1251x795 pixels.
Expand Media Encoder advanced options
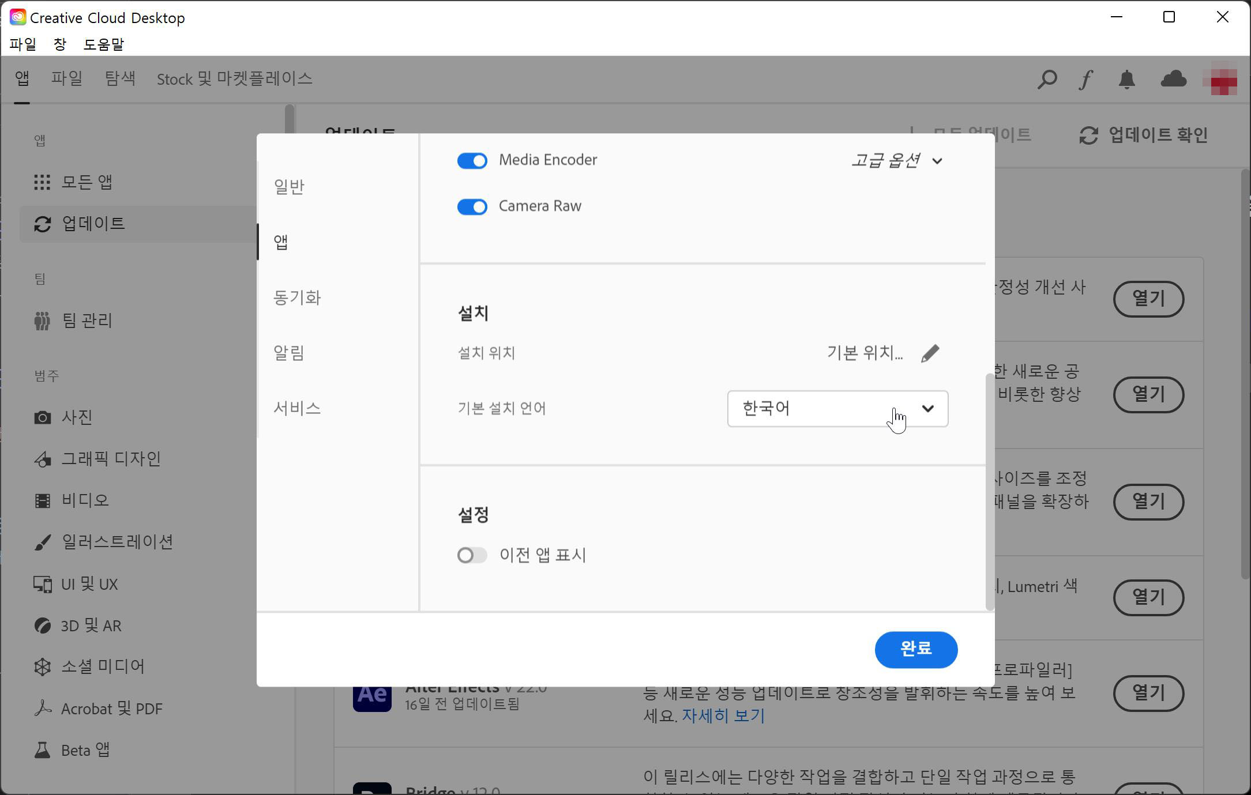pos(897,160)
